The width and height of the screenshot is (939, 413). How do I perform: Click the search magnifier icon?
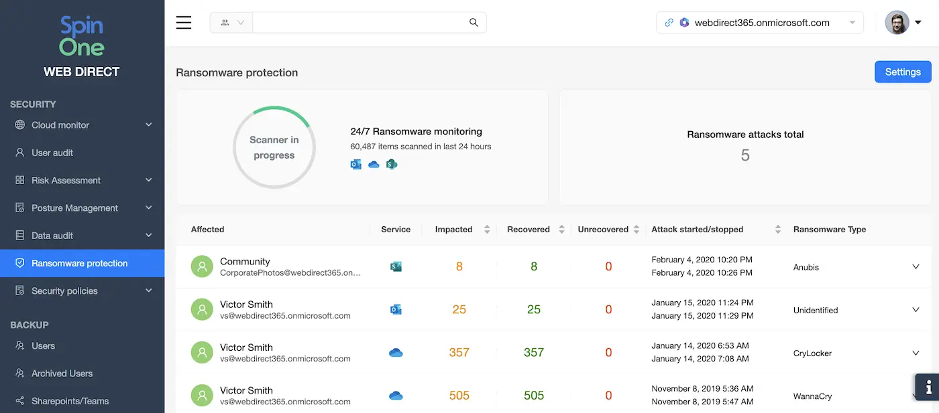point(474,23)
